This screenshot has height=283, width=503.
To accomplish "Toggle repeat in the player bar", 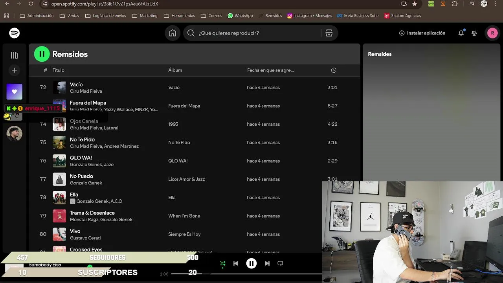I will pyautogui.click(x=280, y=263).
